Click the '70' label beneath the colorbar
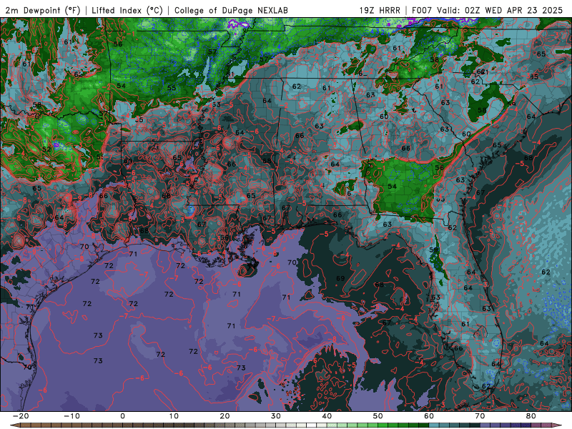This screenshot has width=572, height=429. point(480,416)
